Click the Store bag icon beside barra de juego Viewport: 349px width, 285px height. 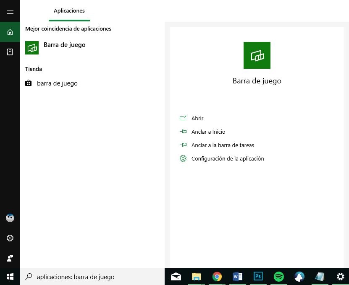click(28, 83)
